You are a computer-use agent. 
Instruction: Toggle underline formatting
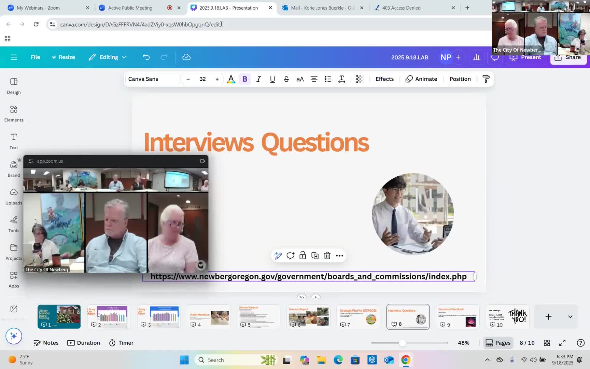[x=272, y=79]
